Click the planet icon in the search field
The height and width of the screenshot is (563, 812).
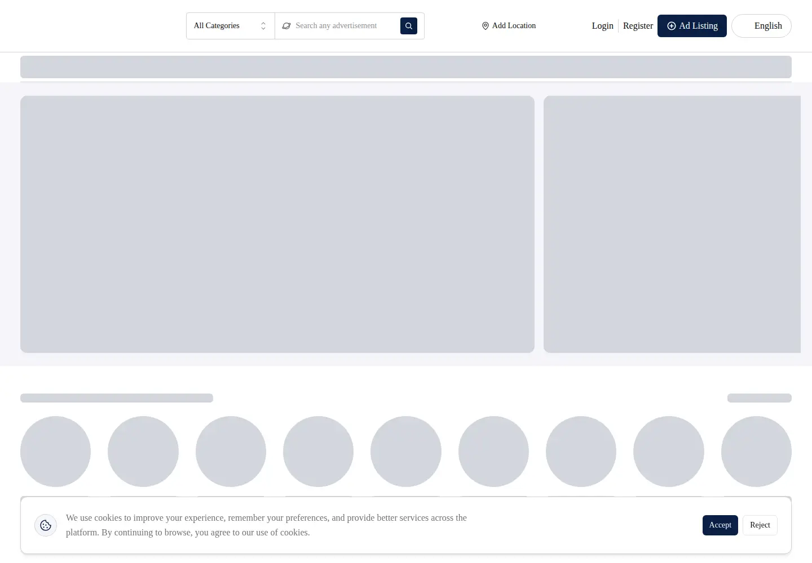pos(286,26)
